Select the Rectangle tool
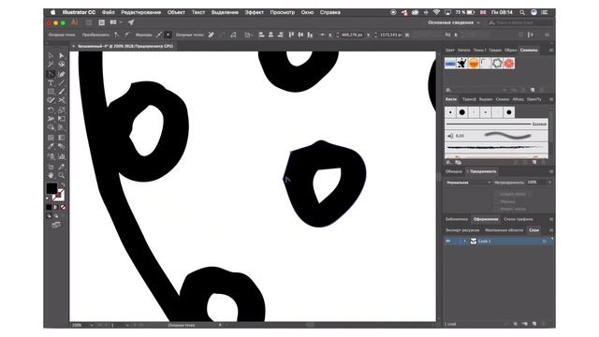 [51, 92]
